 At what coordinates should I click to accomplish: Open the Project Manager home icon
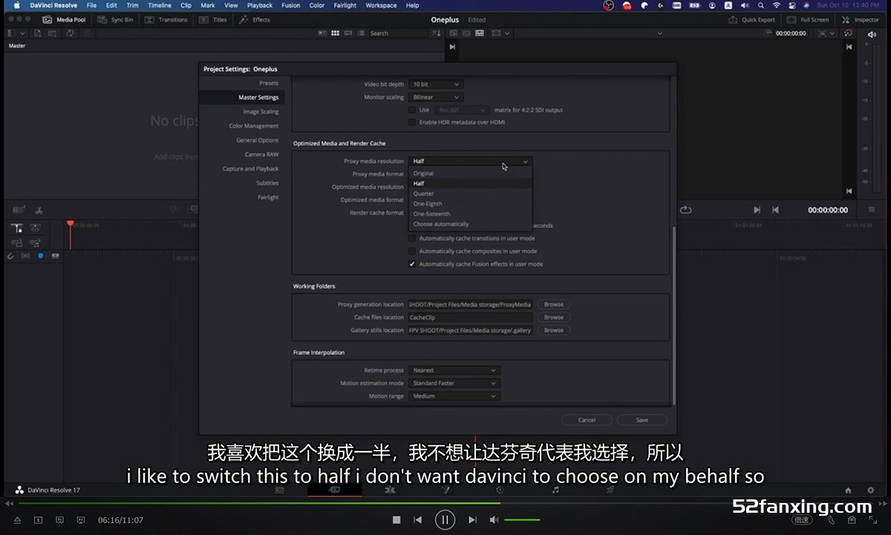pos(849,490)
